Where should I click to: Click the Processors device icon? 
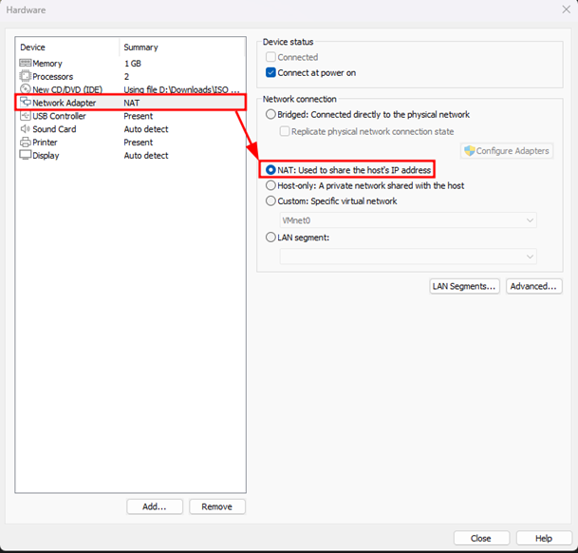coord(26,76)
